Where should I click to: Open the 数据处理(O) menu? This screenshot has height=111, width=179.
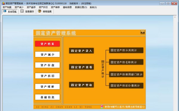pos(81,7)
